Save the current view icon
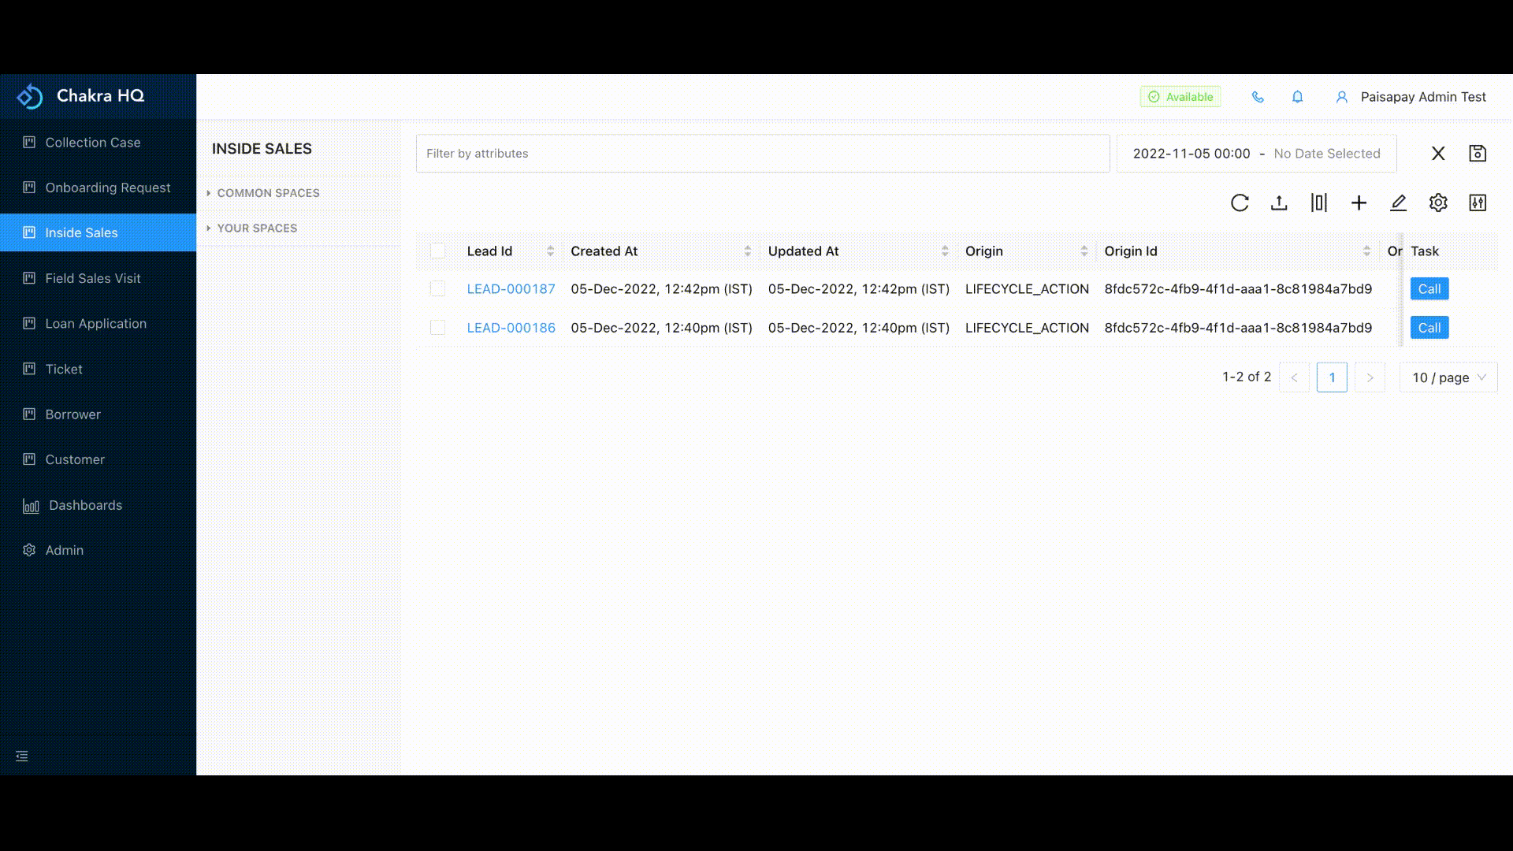 point(1478,153)
